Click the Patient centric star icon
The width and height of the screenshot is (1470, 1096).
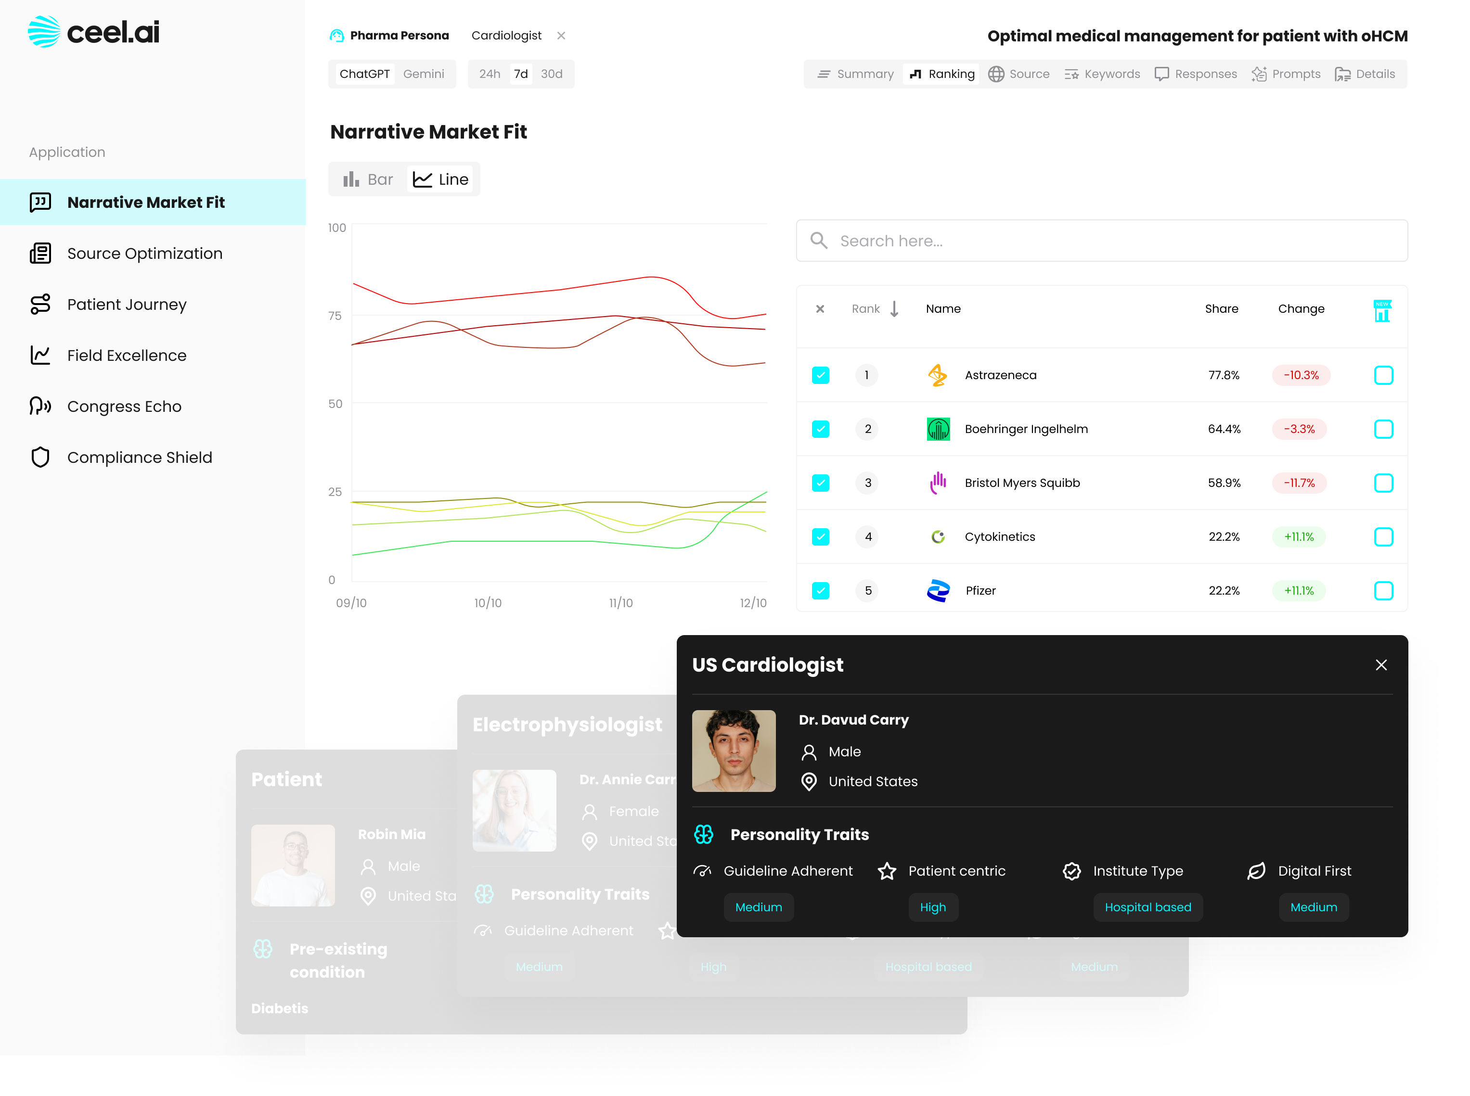(887, 870)
